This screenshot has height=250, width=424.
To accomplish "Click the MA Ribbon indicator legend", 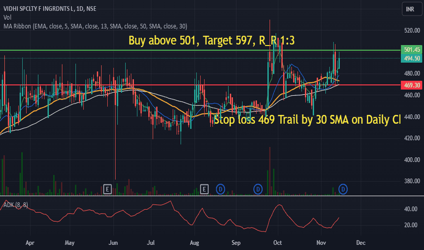I will click(x=95, y=26).
